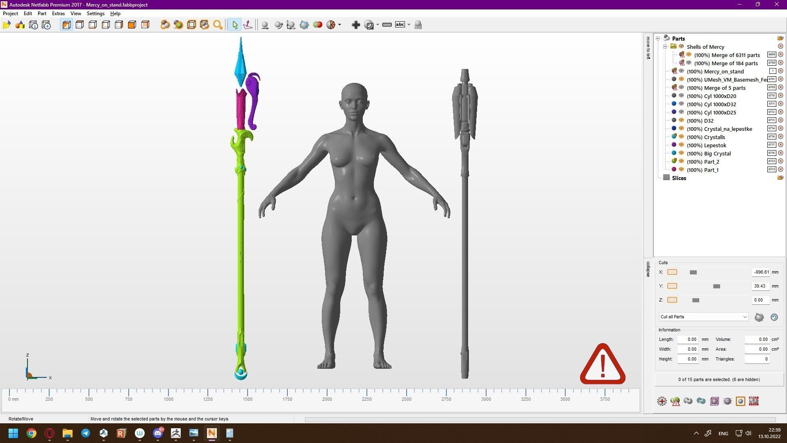Click the execute cut sphere icon
Screen dimensions: 787x443
[759, 317]
